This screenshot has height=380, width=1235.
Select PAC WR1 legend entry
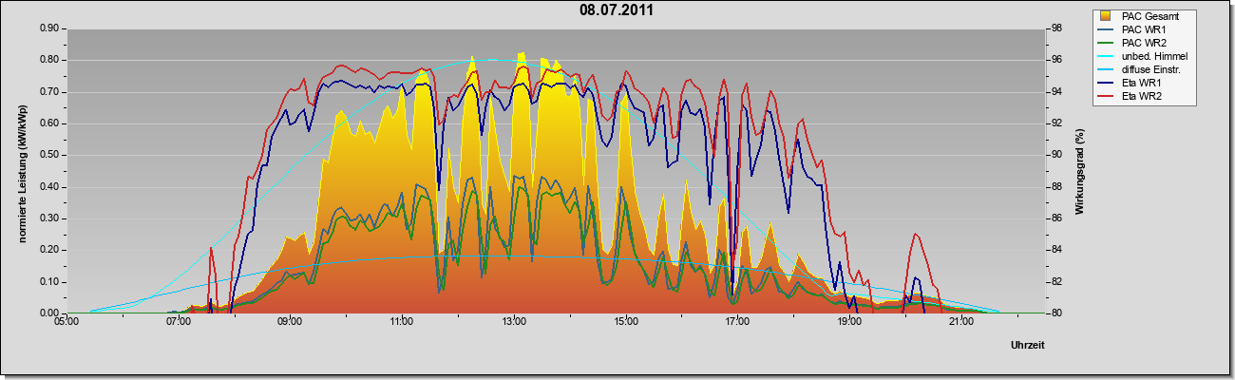tap(1144, 29)
